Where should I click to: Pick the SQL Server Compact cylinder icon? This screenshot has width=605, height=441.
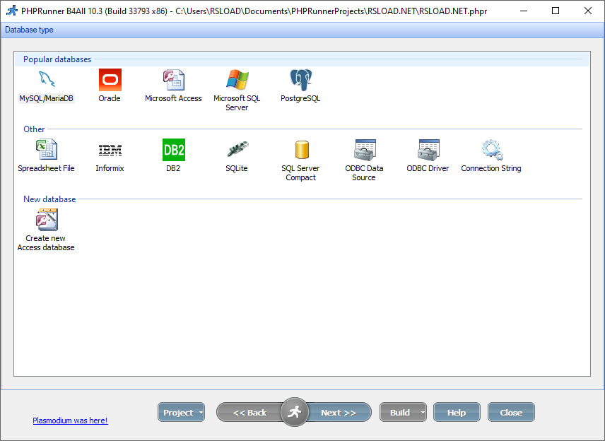[302, 150]
